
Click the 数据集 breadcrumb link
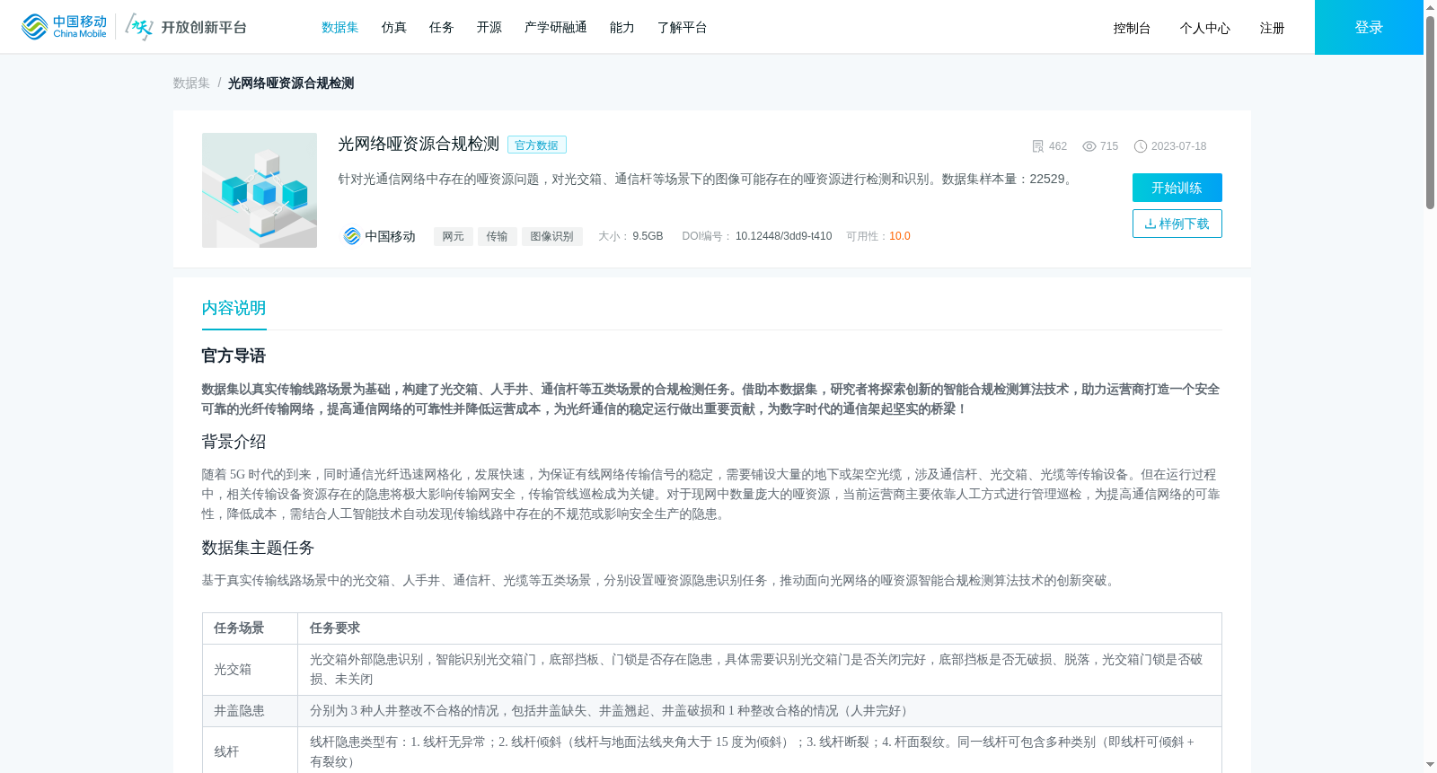point(191,83)
